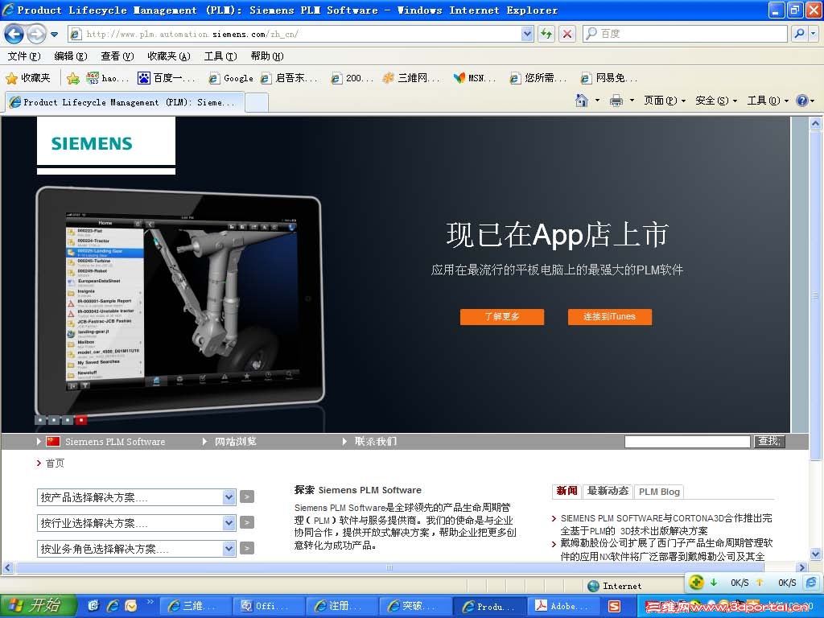Open the 收藏夹(A) menu
Image resolution: width=824 pixels, height=618 pixels.
click(169, 56)
